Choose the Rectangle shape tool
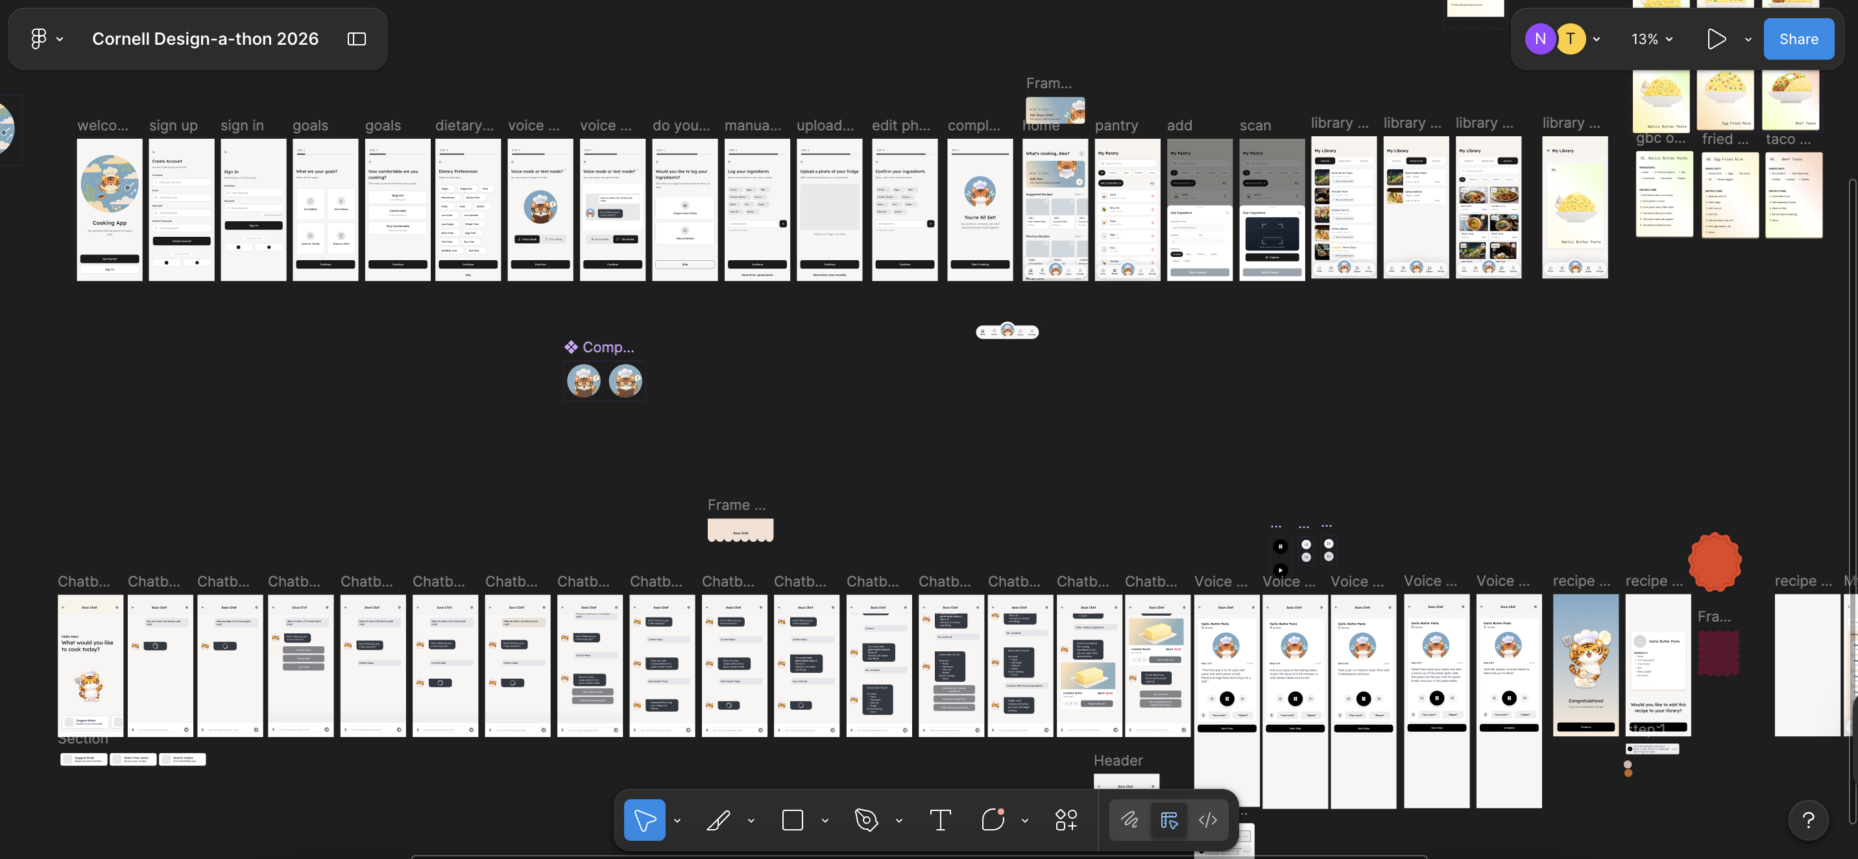This screenshot has height=859, width=1858. (792, 820)
